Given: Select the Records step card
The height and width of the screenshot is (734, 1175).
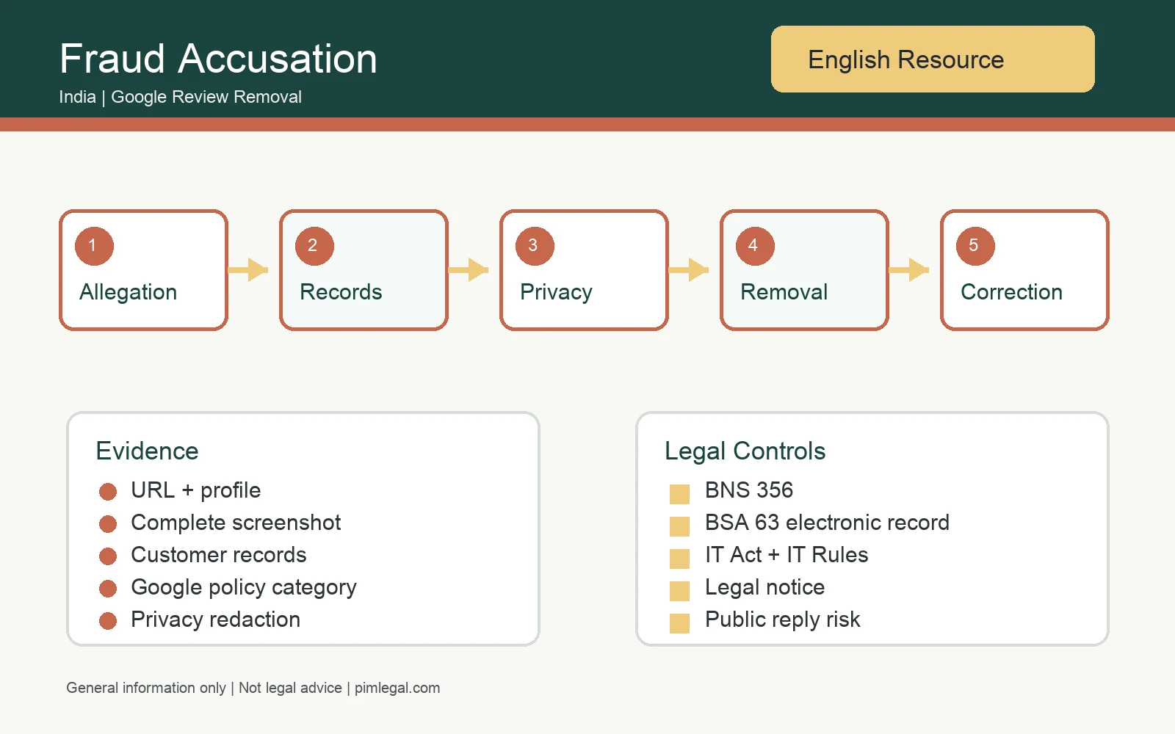Looking at the screenshot, I should coord(364,270).
